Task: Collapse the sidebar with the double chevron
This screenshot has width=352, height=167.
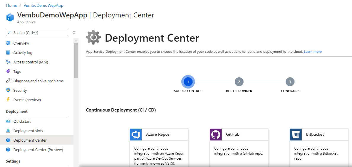Action: 74,33
